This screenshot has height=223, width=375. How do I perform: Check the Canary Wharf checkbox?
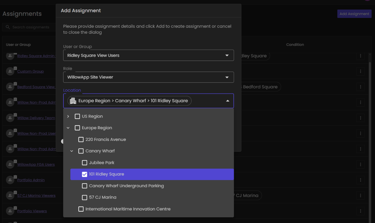pos(81,151)
